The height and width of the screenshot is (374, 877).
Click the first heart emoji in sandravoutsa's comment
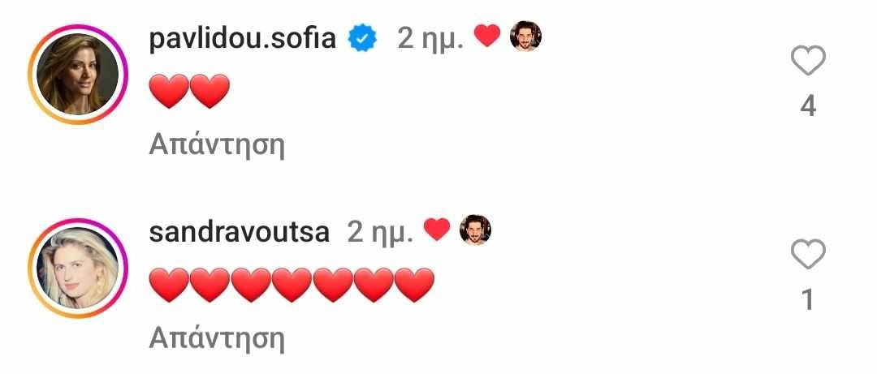pos(169,285)
